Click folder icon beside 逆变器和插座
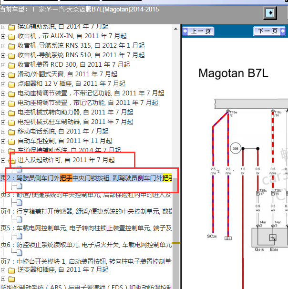The width and height of the screenshot is (288, 289). tap(11, 270)
